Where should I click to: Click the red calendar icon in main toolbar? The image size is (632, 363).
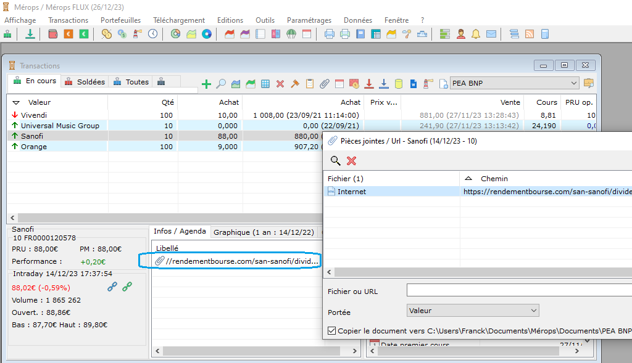click(307, 35)
